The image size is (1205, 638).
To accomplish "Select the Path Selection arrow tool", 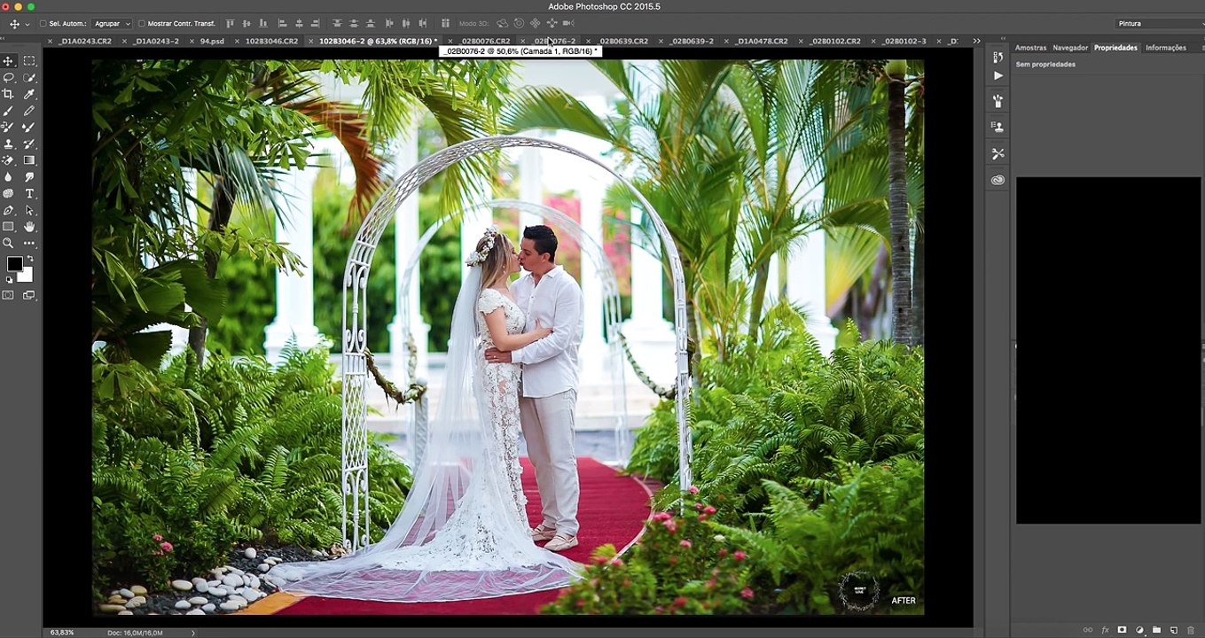I will pos(29,210).
